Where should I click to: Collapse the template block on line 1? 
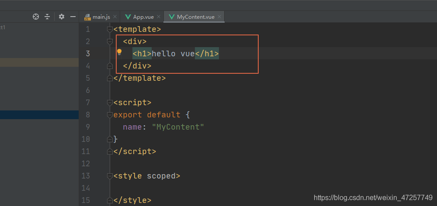pyautogui.click(x=110, y=29)
